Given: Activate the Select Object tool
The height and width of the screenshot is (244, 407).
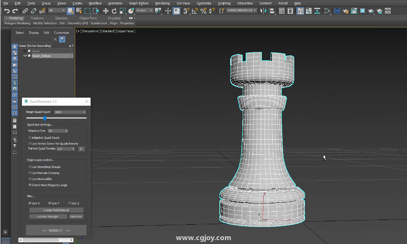Looking at the screenshot, I should (x=70, y=11).
